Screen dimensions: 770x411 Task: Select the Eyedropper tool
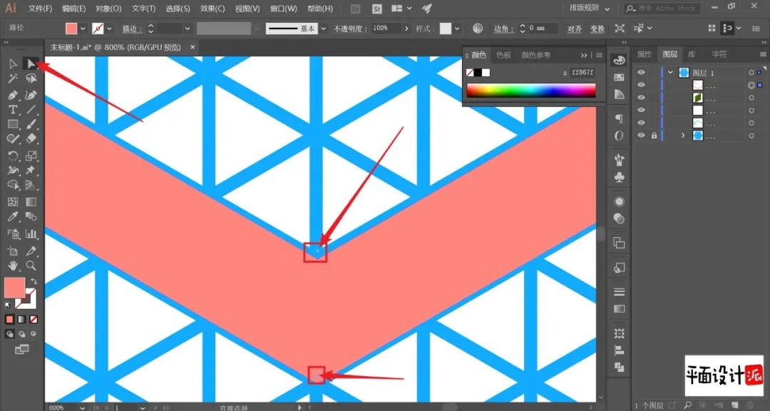coord(13,217)
